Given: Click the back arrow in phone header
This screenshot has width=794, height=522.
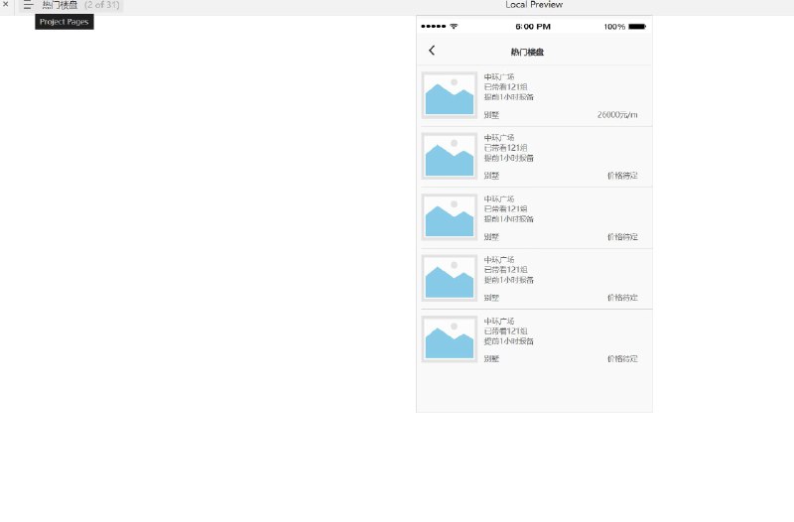Looking at the screenshot, I should [x=432, y=51].
